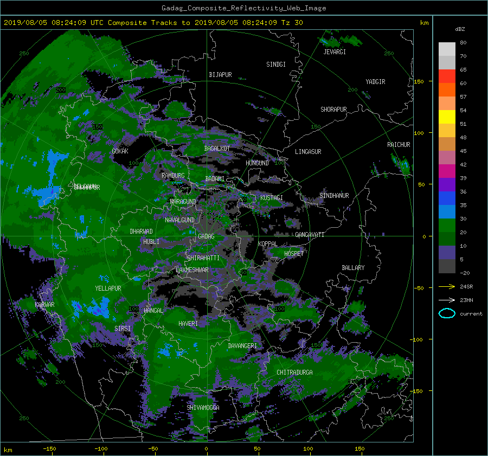Select the red 60–65 dBZ legend swatch
This screenshot has width=488, height=456.
(x=447, y=76)
